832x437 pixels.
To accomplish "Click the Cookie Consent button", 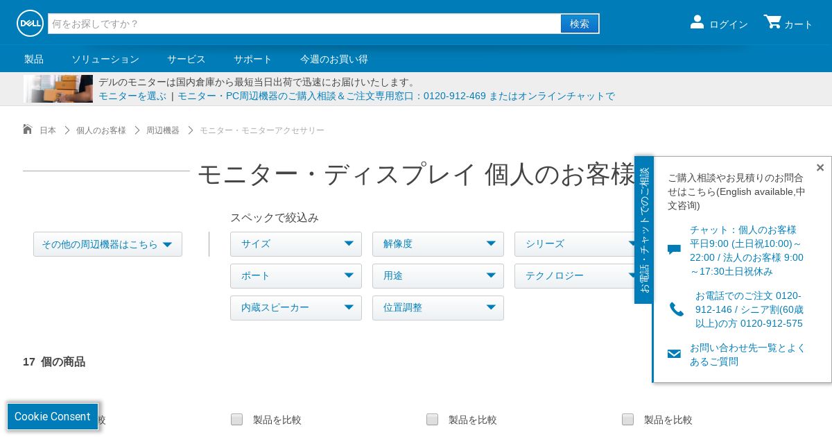I will coord(53,416).
